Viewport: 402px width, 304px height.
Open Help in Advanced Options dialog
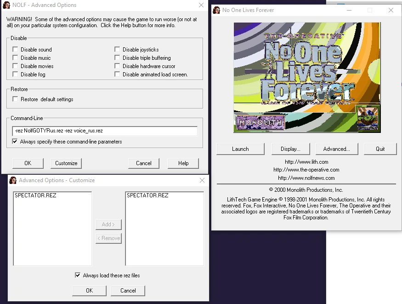(x=183, y=163)
